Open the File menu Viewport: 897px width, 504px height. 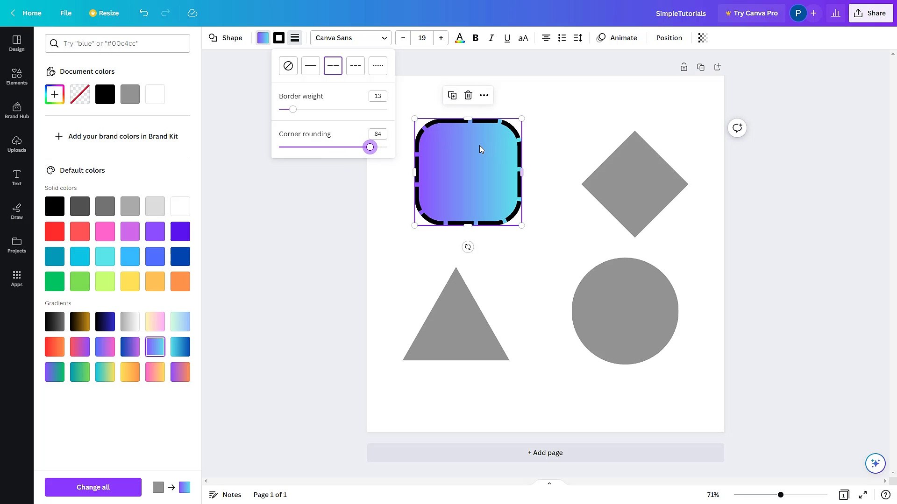click(x=65, y=13)
